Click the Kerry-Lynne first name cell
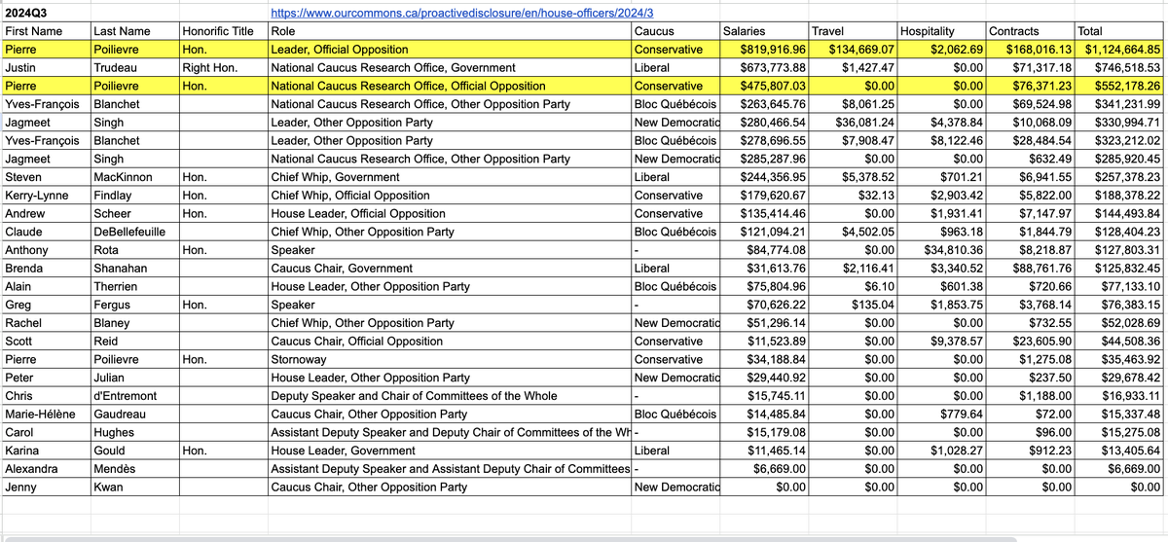The image size is (1168, 542). pyautogui.click(x=45, y=196)
